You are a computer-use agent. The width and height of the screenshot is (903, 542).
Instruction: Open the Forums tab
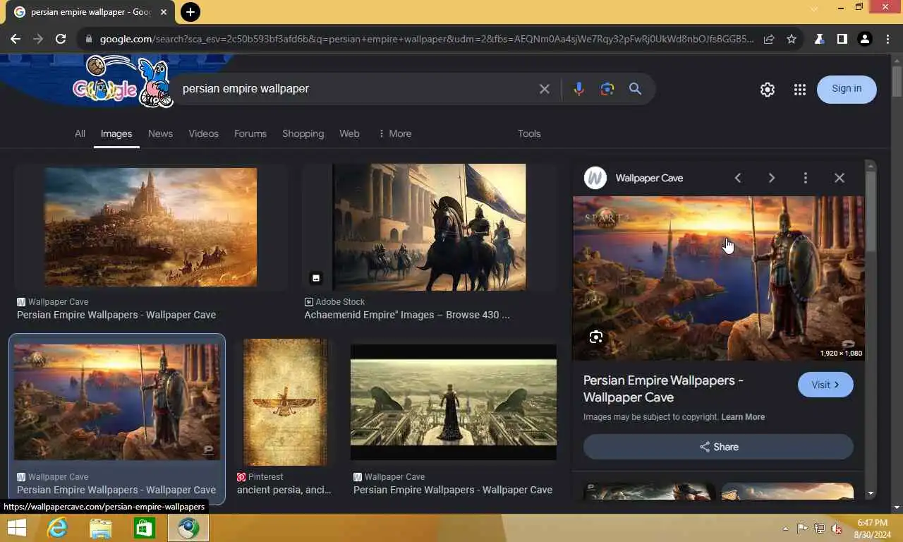click(x=250, y=133)
